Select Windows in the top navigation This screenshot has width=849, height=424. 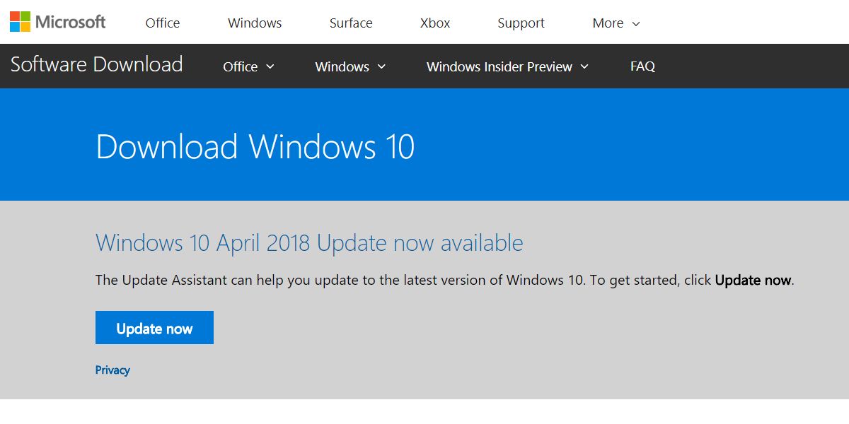[255, 23]
